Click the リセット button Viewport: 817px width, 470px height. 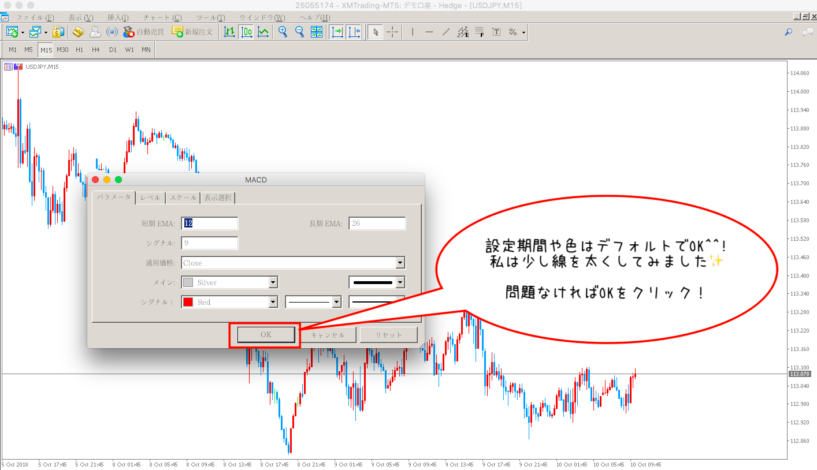pos(388,335)
